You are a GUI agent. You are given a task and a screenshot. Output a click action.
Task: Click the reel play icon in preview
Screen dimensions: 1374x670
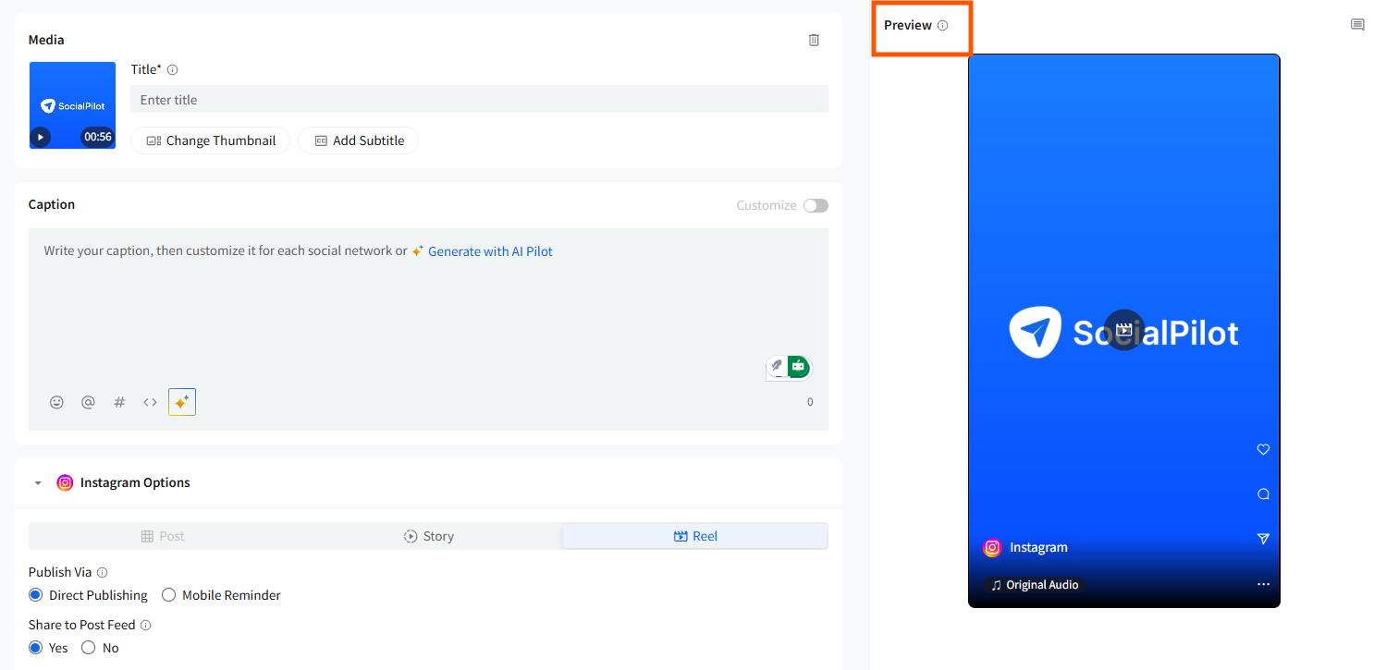point(1124,330)
